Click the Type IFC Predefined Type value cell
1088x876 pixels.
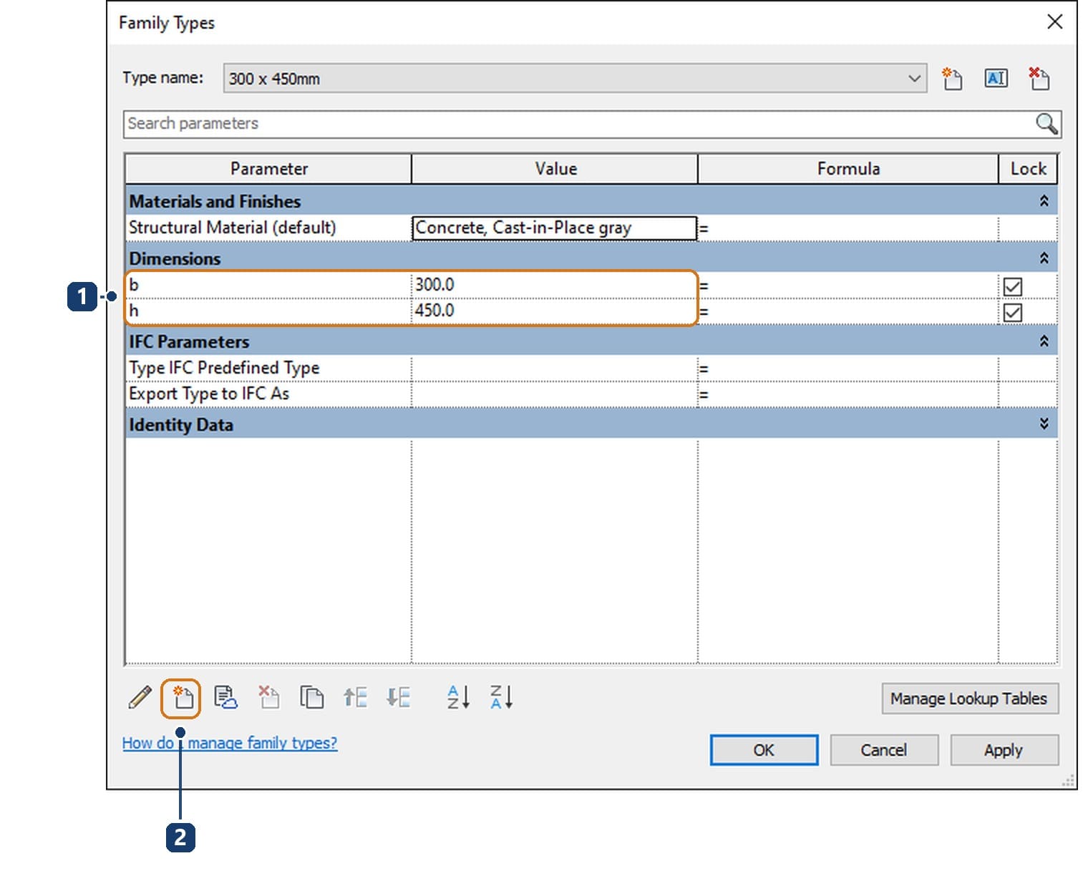pos(555,368)
